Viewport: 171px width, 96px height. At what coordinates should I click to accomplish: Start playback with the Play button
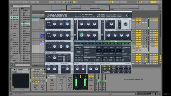64,2
